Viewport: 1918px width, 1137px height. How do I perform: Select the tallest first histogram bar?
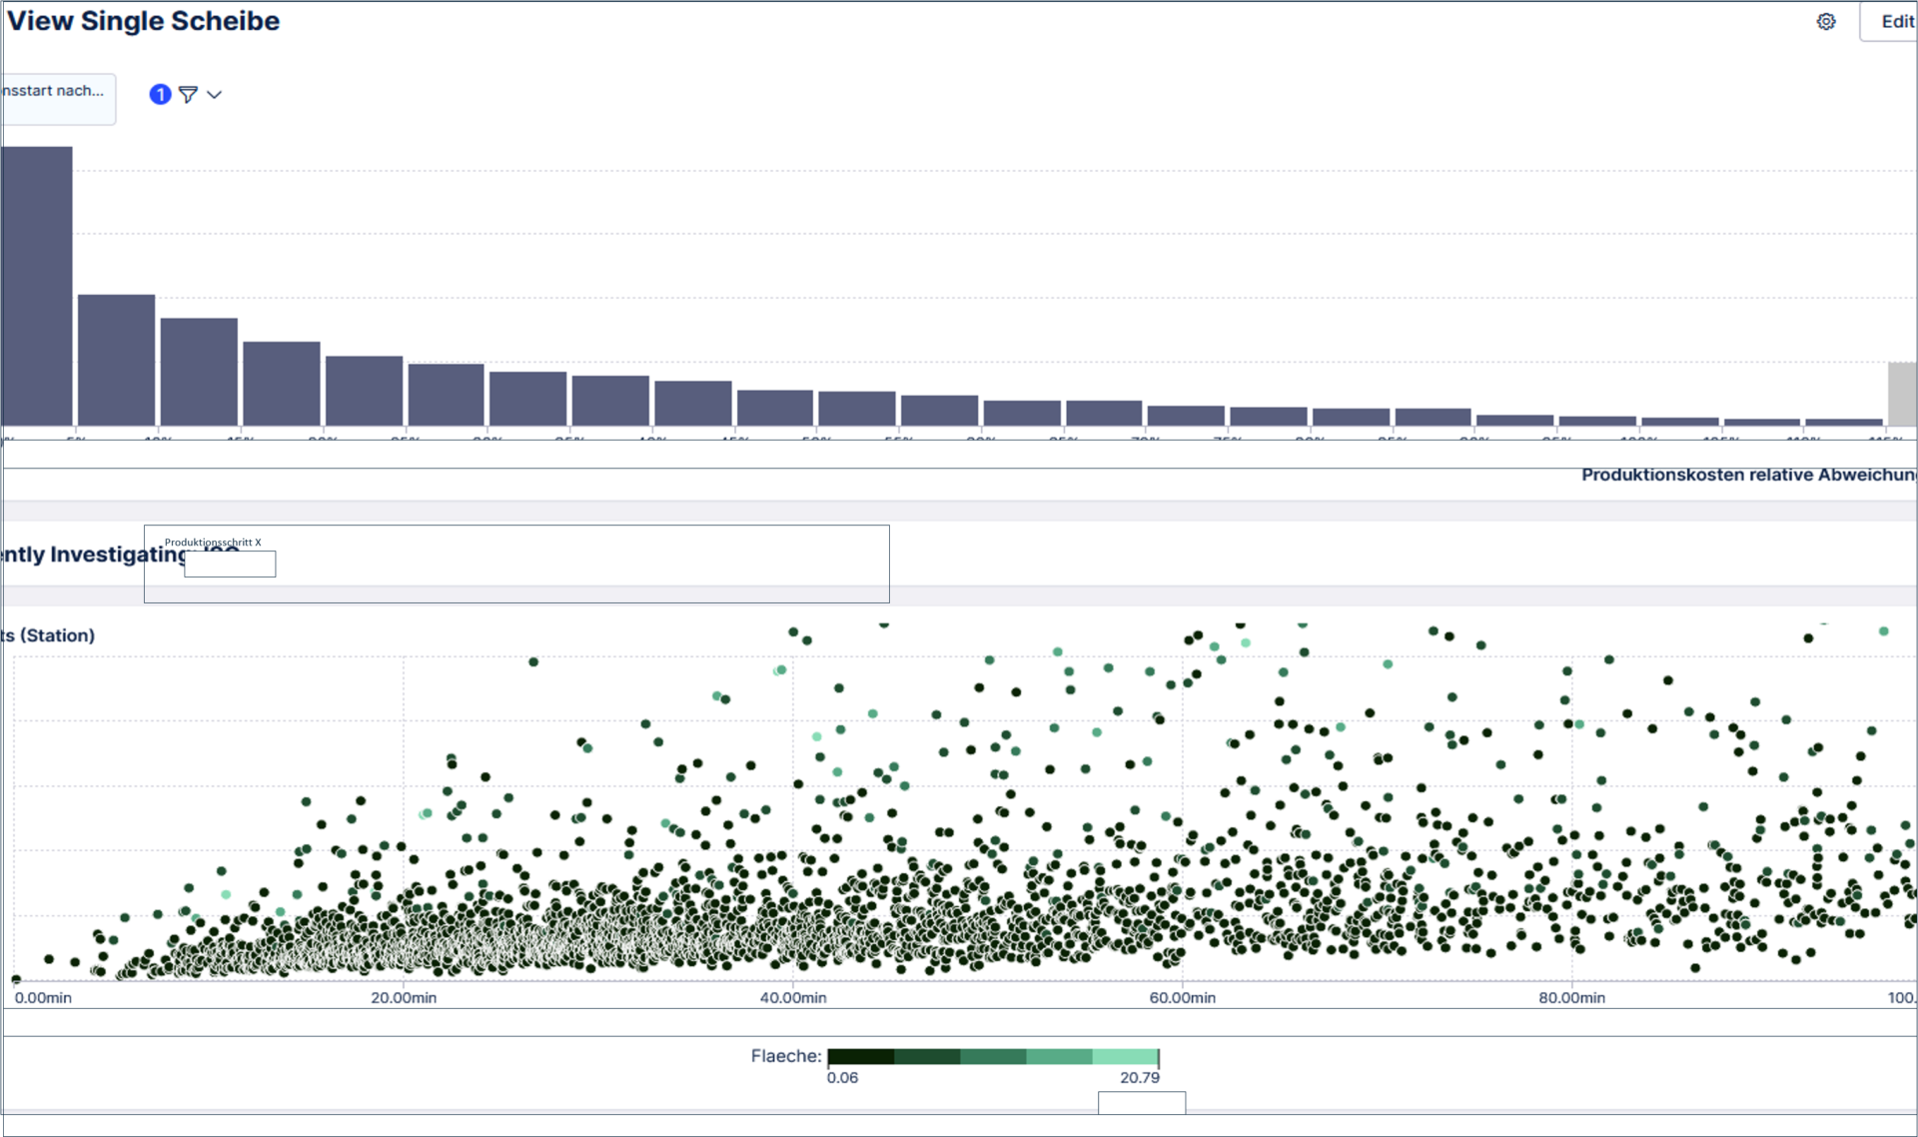point(37,286)
